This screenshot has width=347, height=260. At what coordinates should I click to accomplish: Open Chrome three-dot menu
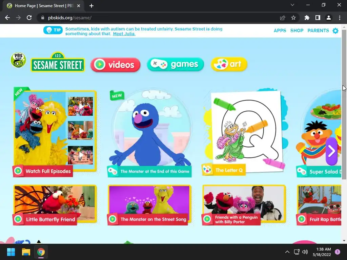pyautogui.click(x=340, y=18)
